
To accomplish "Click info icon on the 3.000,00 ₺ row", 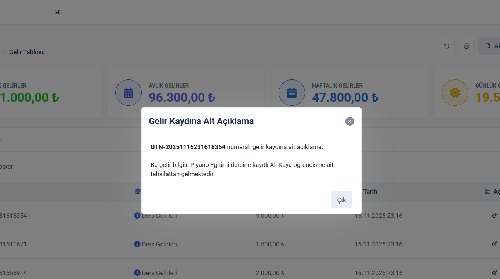I will 137,216.
